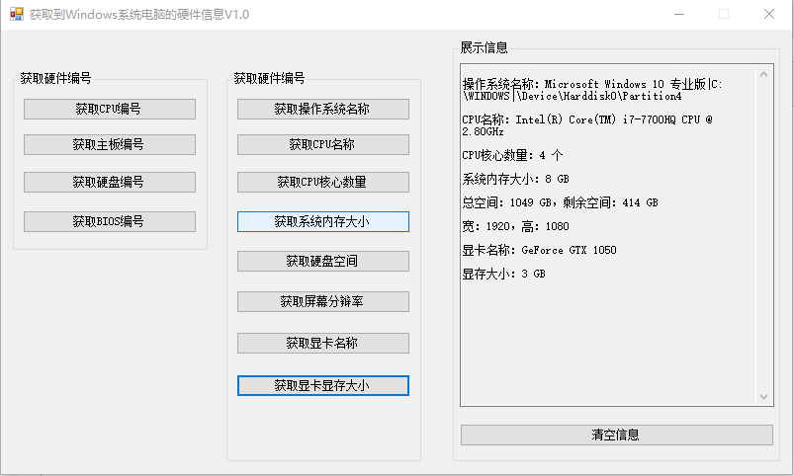Screen dimensions: 794x476
Task: Click the 获取硬盘编号 button
Action: (110, 182)
